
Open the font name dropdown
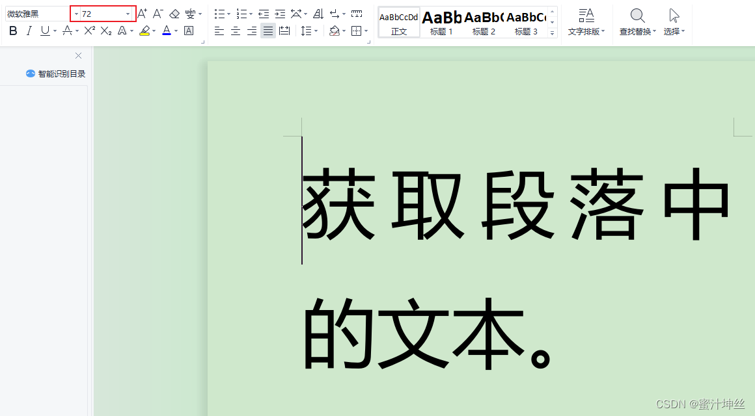coord(75,13)
